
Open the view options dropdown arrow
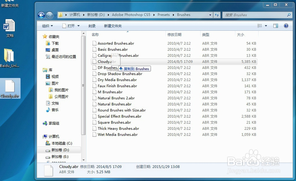click(266, 26)
